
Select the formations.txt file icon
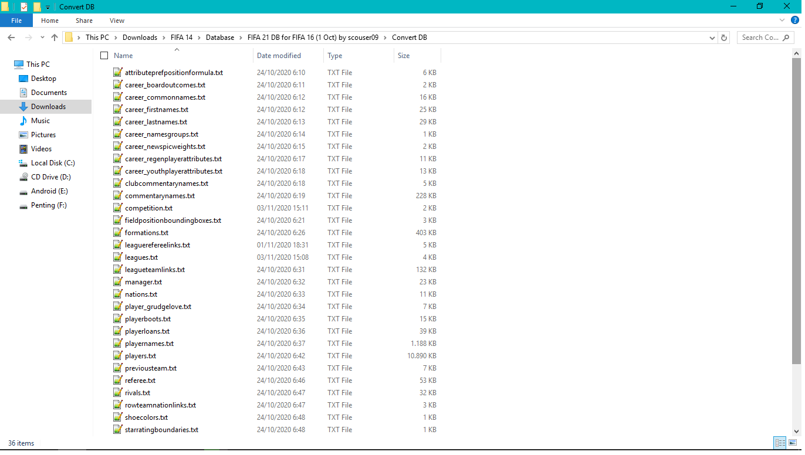point(117,233)
